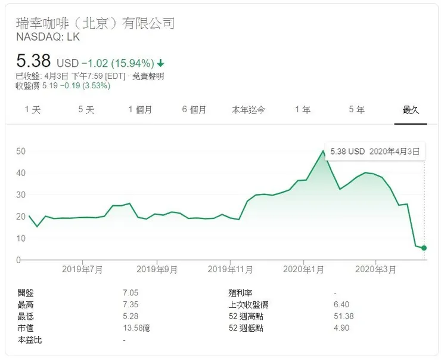Click the 52 週低點 value 4.90
This screenshot has height=361, width=441.
[341, 328]
